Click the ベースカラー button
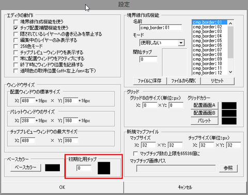Viewport: 248px width, 195px height. click(x=26, y=168)
